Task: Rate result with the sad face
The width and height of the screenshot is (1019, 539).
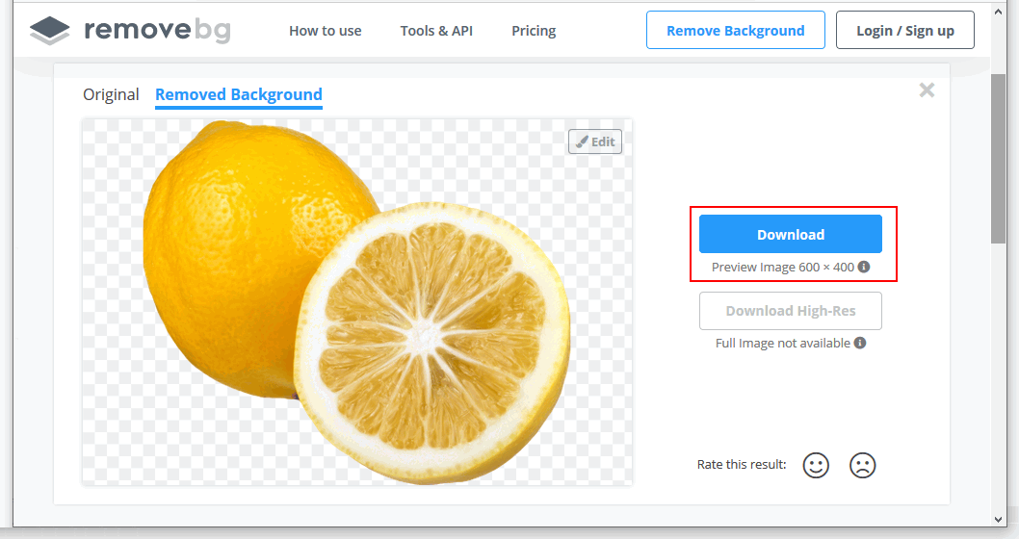Action: pos(861,466)
